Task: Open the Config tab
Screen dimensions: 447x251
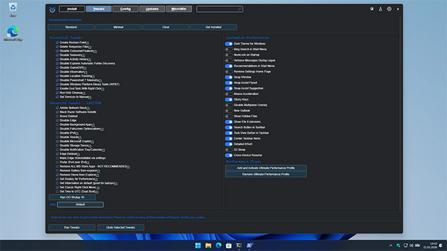Action: 125,9
